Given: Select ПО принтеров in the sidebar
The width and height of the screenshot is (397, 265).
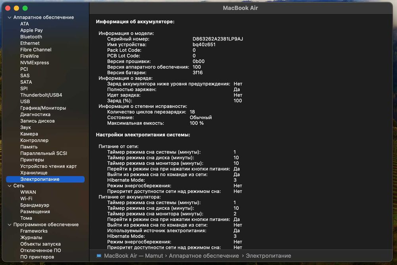Looking at the screenshot, I should click(x=37, y=257).
